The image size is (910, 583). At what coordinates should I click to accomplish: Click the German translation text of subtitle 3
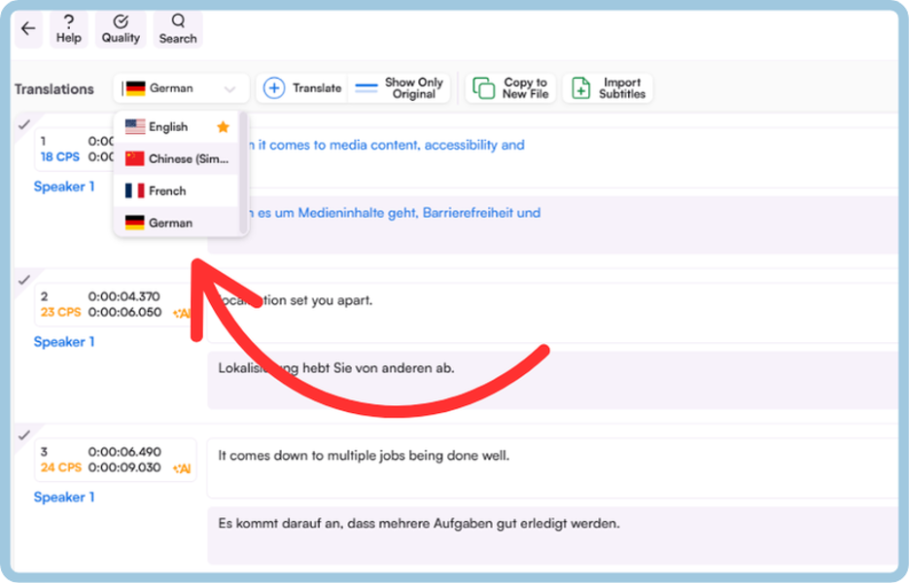tap(419, 524)
